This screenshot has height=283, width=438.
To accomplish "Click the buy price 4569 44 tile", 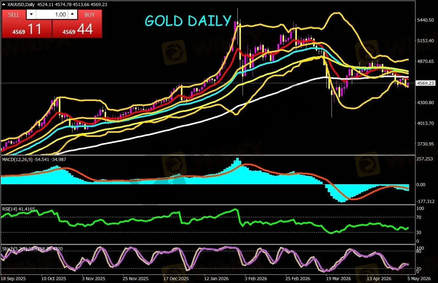I will tap(77, 29).
